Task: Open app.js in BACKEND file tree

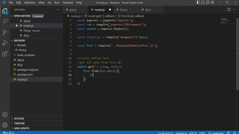Action: pos(37,60)
